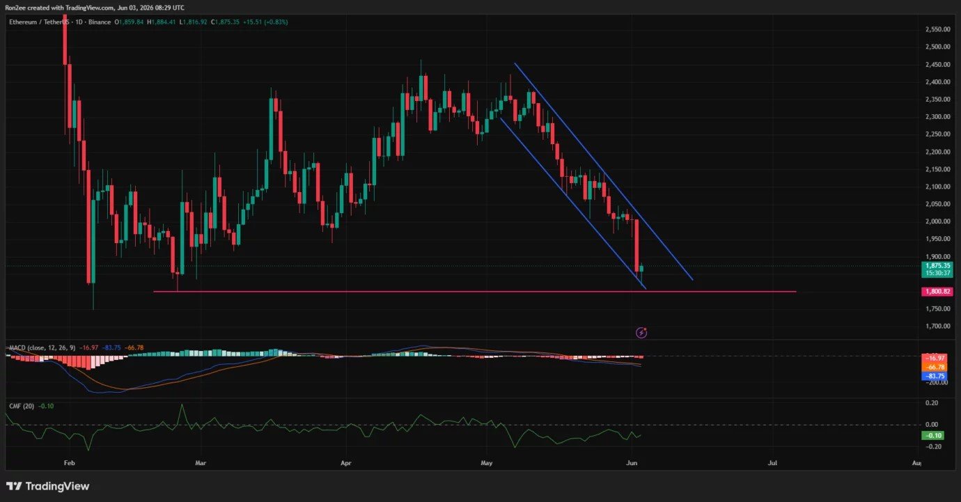Click the 1,700.00 price axis label
Viewport: 961px width, 502px height.
click(x=938, y=326)
